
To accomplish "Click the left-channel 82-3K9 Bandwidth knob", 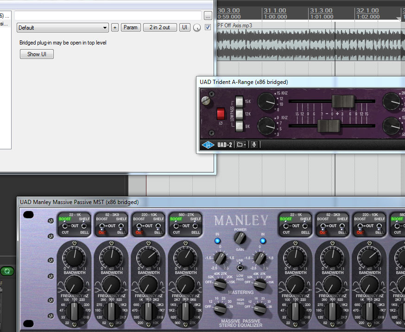I will [111, 284].
